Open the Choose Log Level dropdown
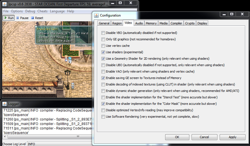250x146 pixels. [59, 144]
